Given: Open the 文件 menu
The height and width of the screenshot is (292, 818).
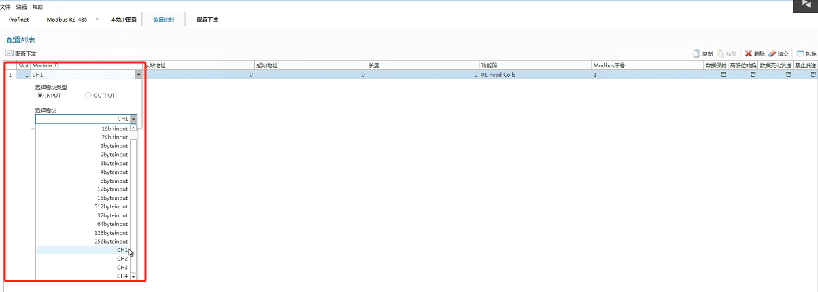Looking at the screenshot, I should pyautogui.click(x=5, y=6).
